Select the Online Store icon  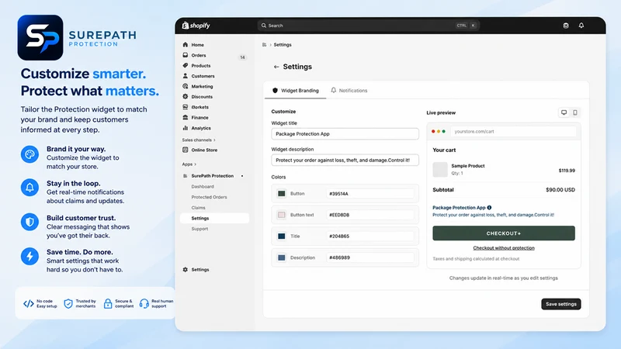click(x=186, y=150)
